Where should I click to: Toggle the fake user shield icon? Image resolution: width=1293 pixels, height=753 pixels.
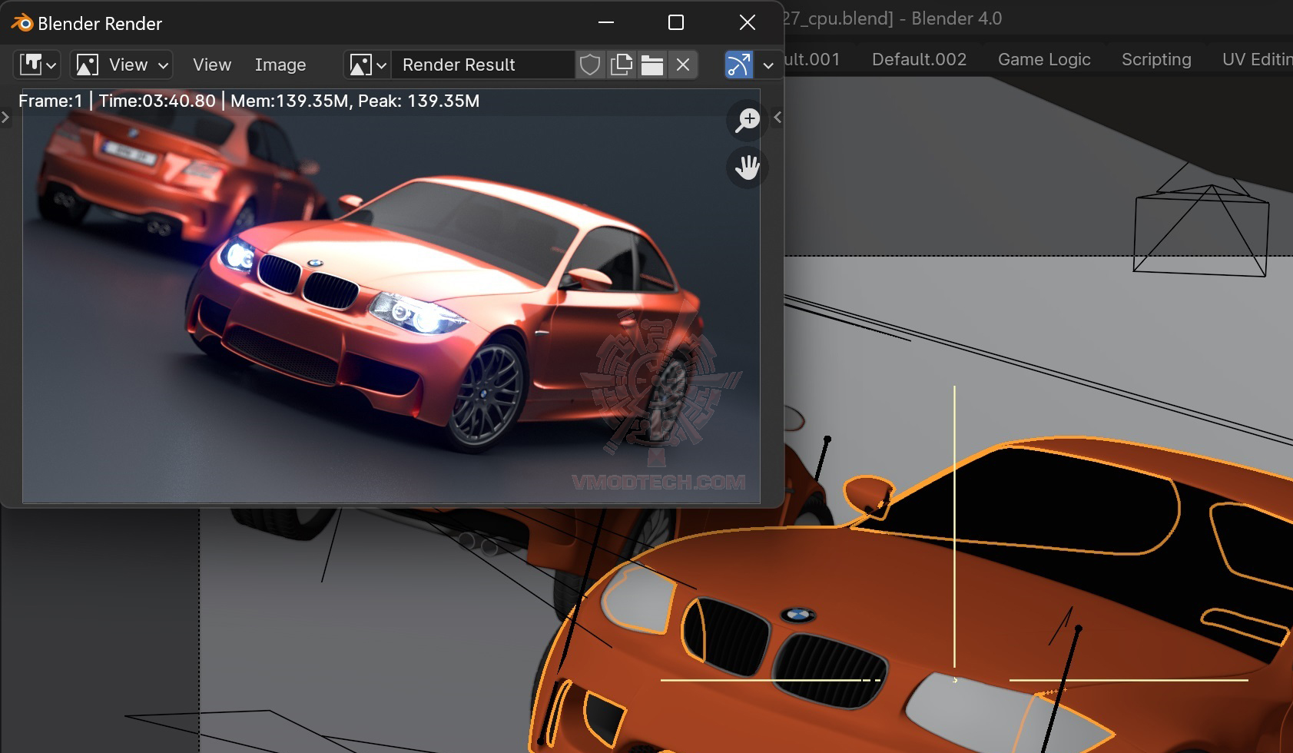(x=589, y=65)
